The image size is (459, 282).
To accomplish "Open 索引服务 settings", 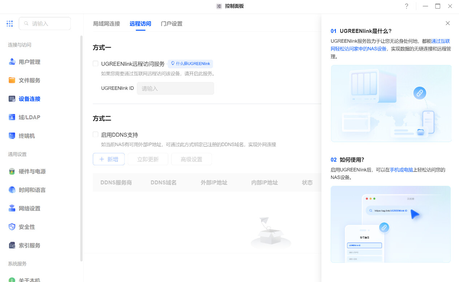I will tap(29, 245).
